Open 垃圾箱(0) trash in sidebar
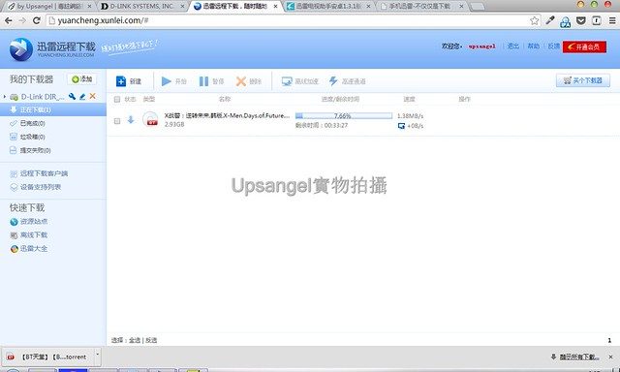 point(32,137)
